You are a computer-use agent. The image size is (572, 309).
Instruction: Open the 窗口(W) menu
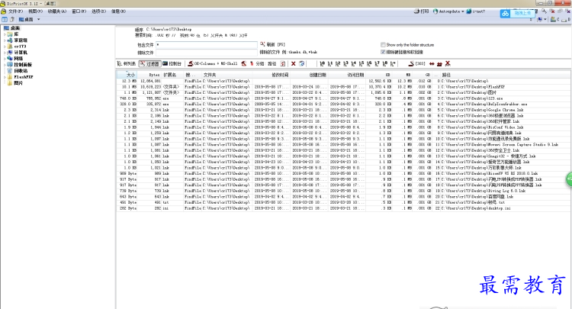pos(79,11)
